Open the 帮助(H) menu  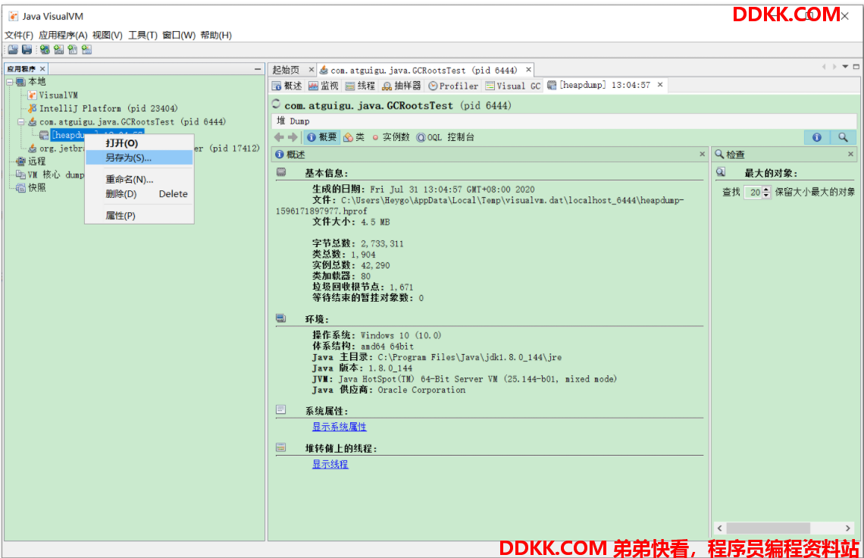coord(216,36)
